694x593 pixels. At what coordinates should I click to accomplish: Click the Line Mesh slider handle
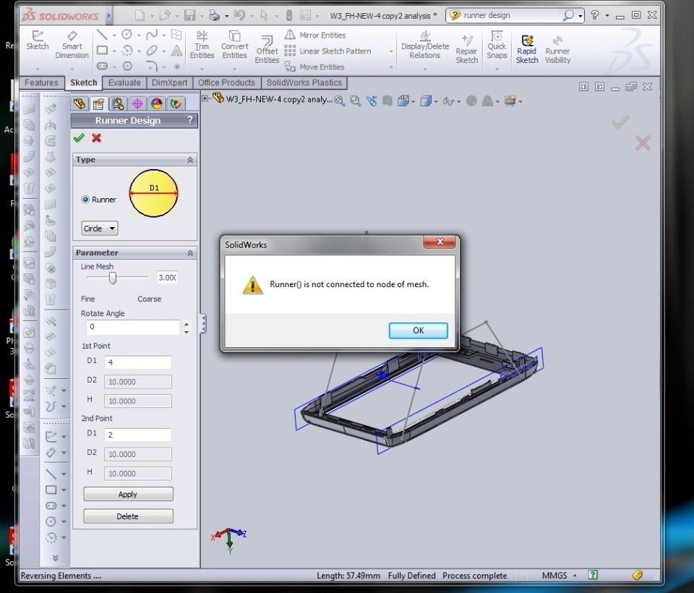(113, 278)
